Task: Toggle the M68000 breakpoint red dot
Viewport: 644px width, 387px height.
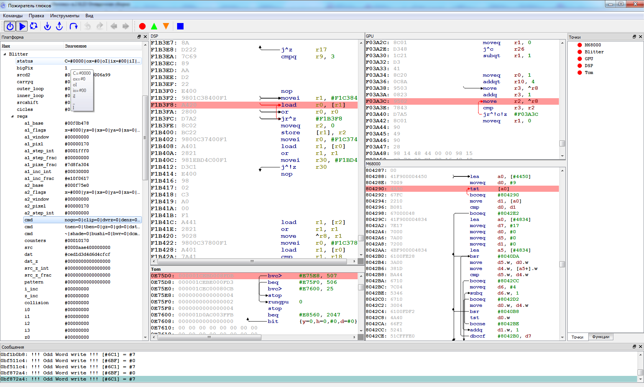Action: tap(580, 45)
